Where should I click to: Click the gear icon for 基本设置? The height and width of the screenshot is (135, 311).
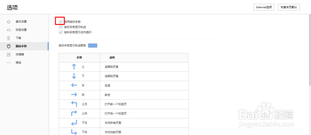pyautogui.click(x=8, y=21)
